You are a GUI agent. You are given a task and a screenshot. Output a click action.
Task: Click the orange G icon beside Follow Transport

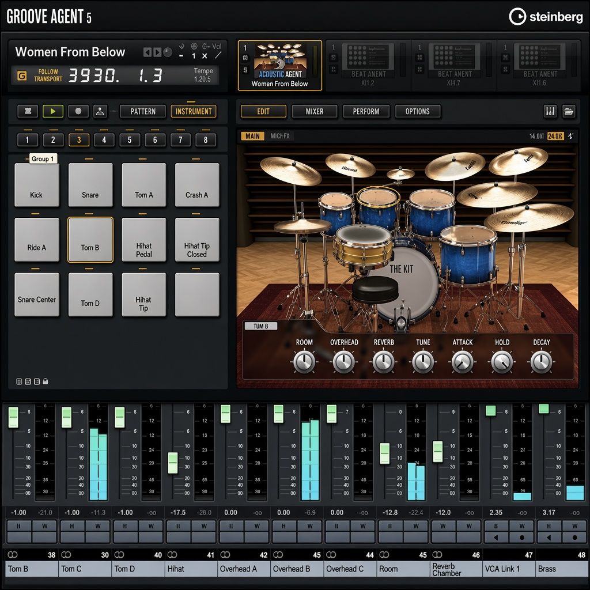22,75
